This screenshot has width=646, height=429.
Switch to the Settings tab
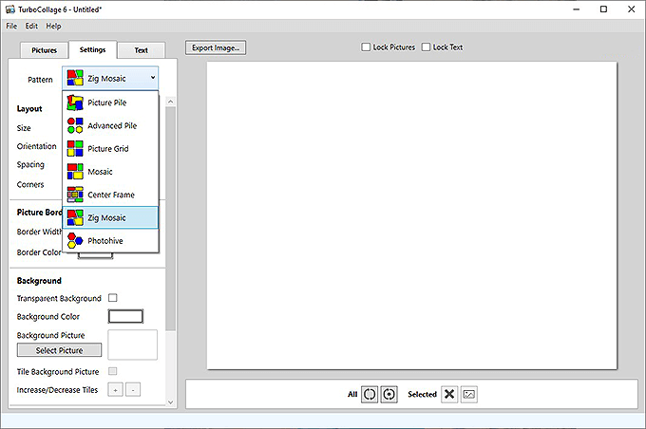pyautogui.click(x=93, y=49)
